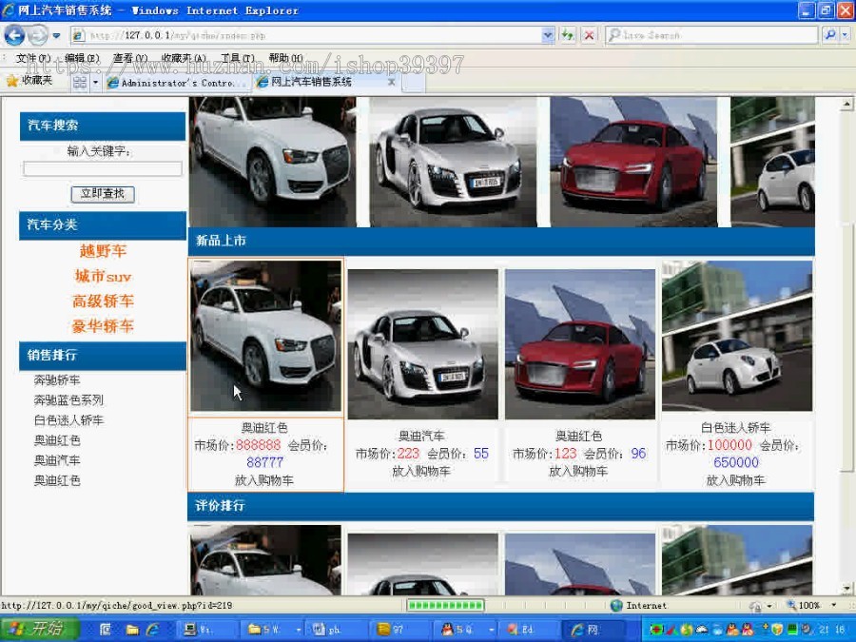Open 奥迪汽车 in sales ranking list

click(57, 460)
